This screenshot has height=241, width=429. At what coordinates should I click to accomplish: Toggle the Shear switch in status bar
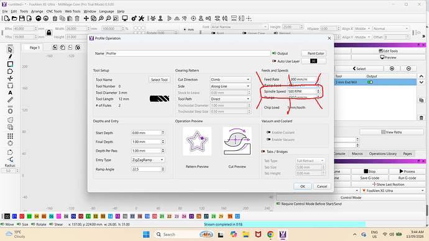[51, 224]
